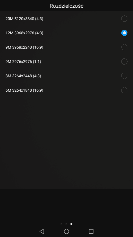Tap the "12M 3968x2976 (4:3)" label
This screenshot has height=237, width=133.
tap(24, 33)
